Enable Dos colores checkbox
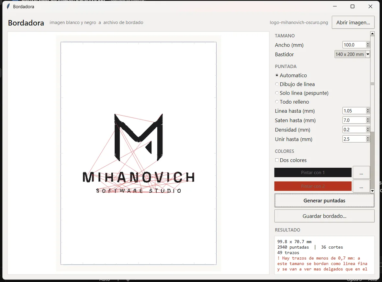The height and width of the screenshot is (282, 382). click(291, 160)
